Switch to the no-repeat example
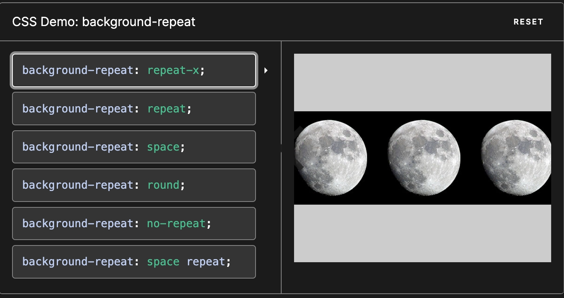 pyautogui.click(x=134, y=223)
